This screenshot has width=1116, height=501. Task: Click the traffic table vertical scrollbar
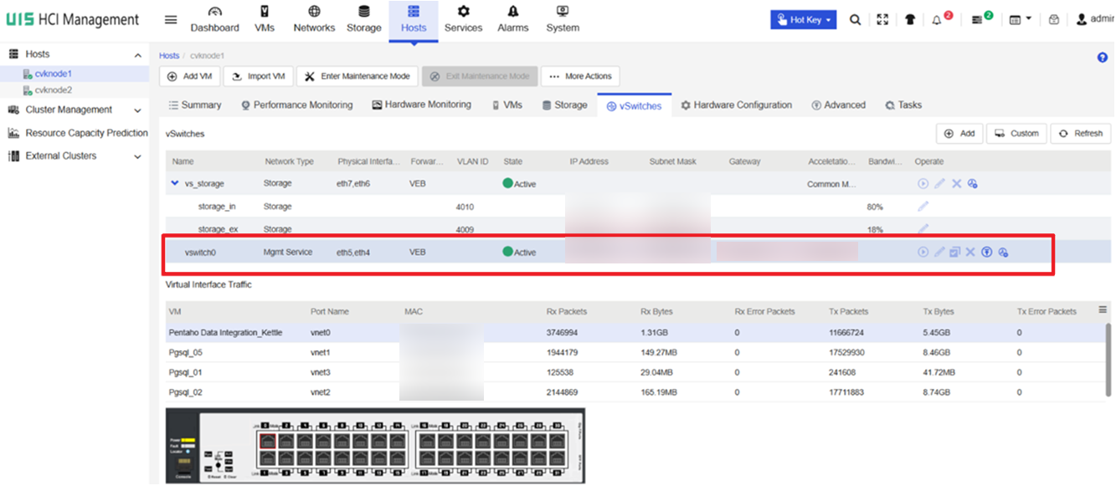coord(1109,358)
